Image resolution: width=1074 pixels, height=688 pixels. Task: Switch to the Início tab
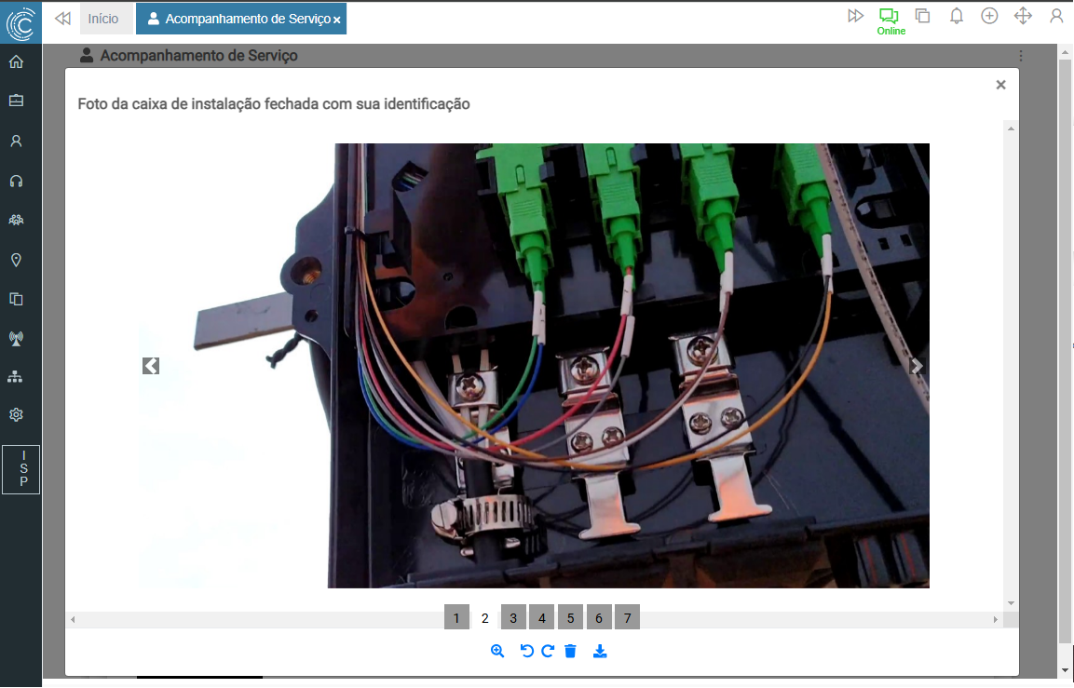click(103, 19)
